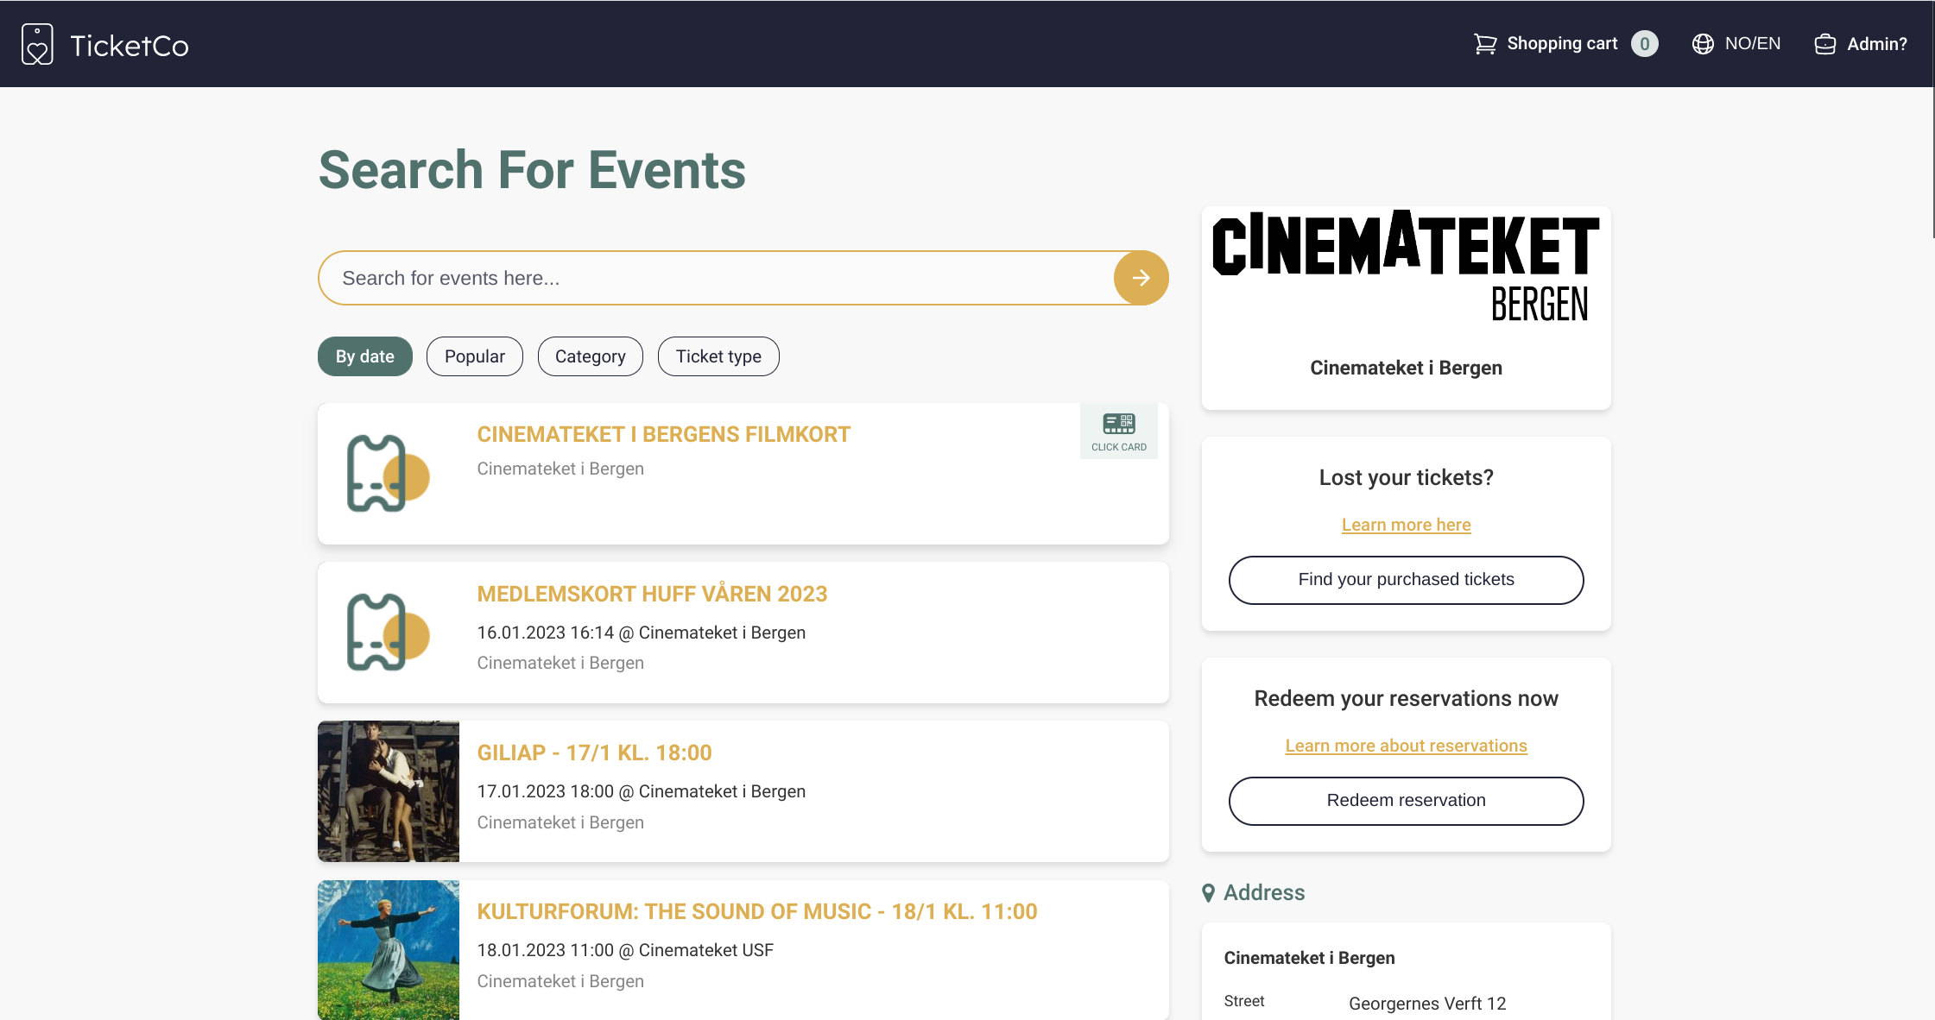Click the Redeem reservation button
Image resolution: width=1935 pixels, height=1020 pixels.
[1406, 801]
